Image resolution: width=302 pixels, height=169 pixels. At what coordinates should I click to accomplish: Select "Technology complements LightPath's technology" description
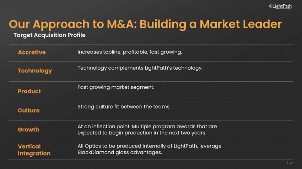(140, 68)
